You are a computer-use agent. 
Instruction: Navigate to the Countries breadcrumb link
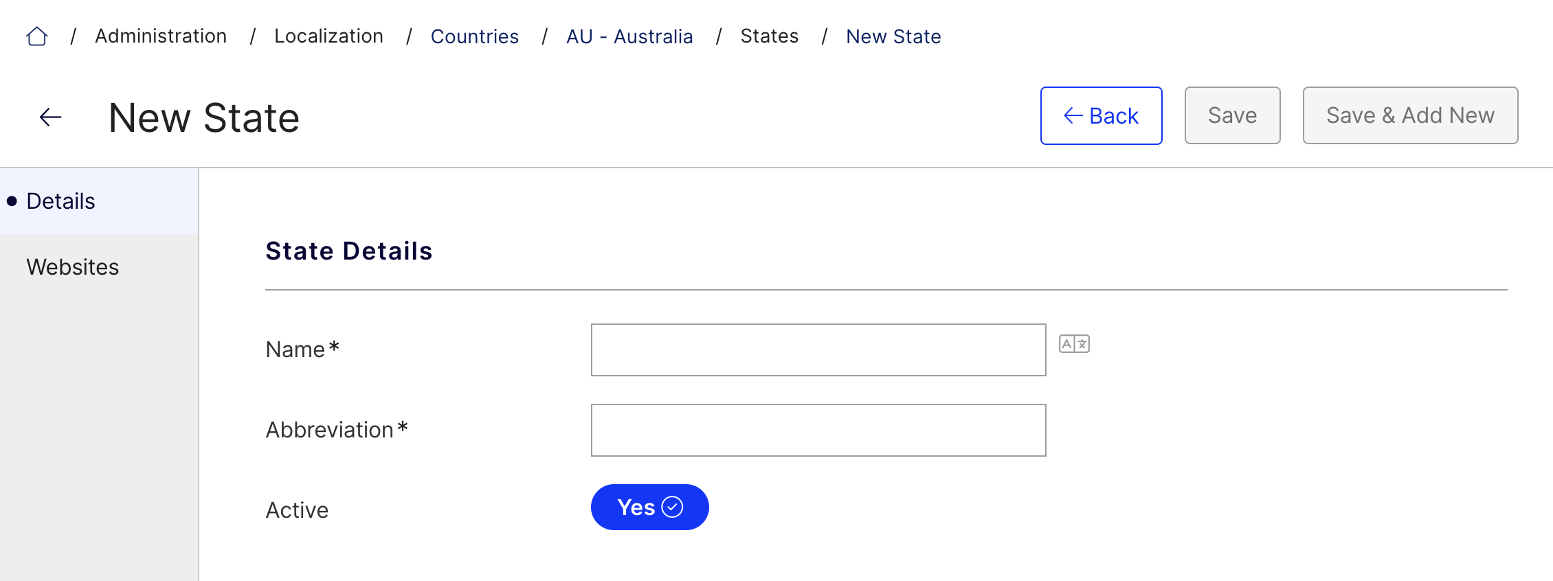coord(475,36)
